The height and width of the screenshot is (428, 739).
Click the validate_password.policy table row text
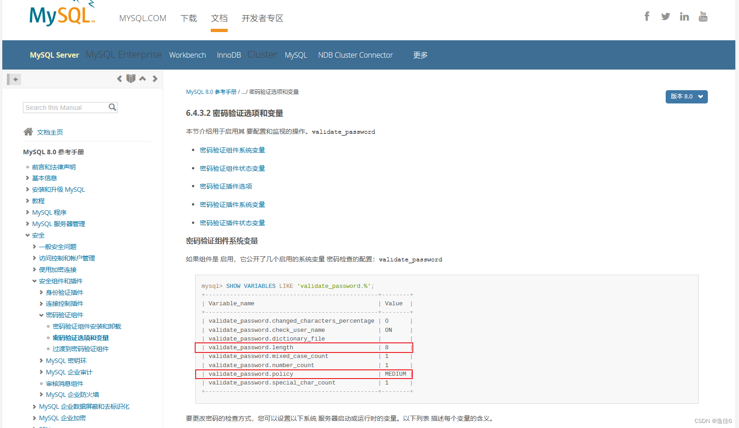[x=251, y=374]
